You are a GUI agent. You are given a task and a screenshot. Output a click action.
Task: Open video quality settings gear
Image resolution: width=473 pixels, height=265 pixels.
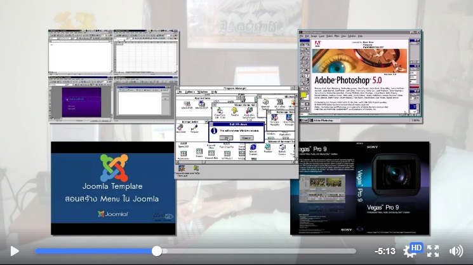[409, 252]
